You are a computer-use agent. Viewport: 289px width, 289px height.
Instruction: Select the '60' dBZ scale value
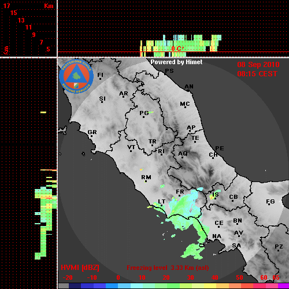[264, 277]
